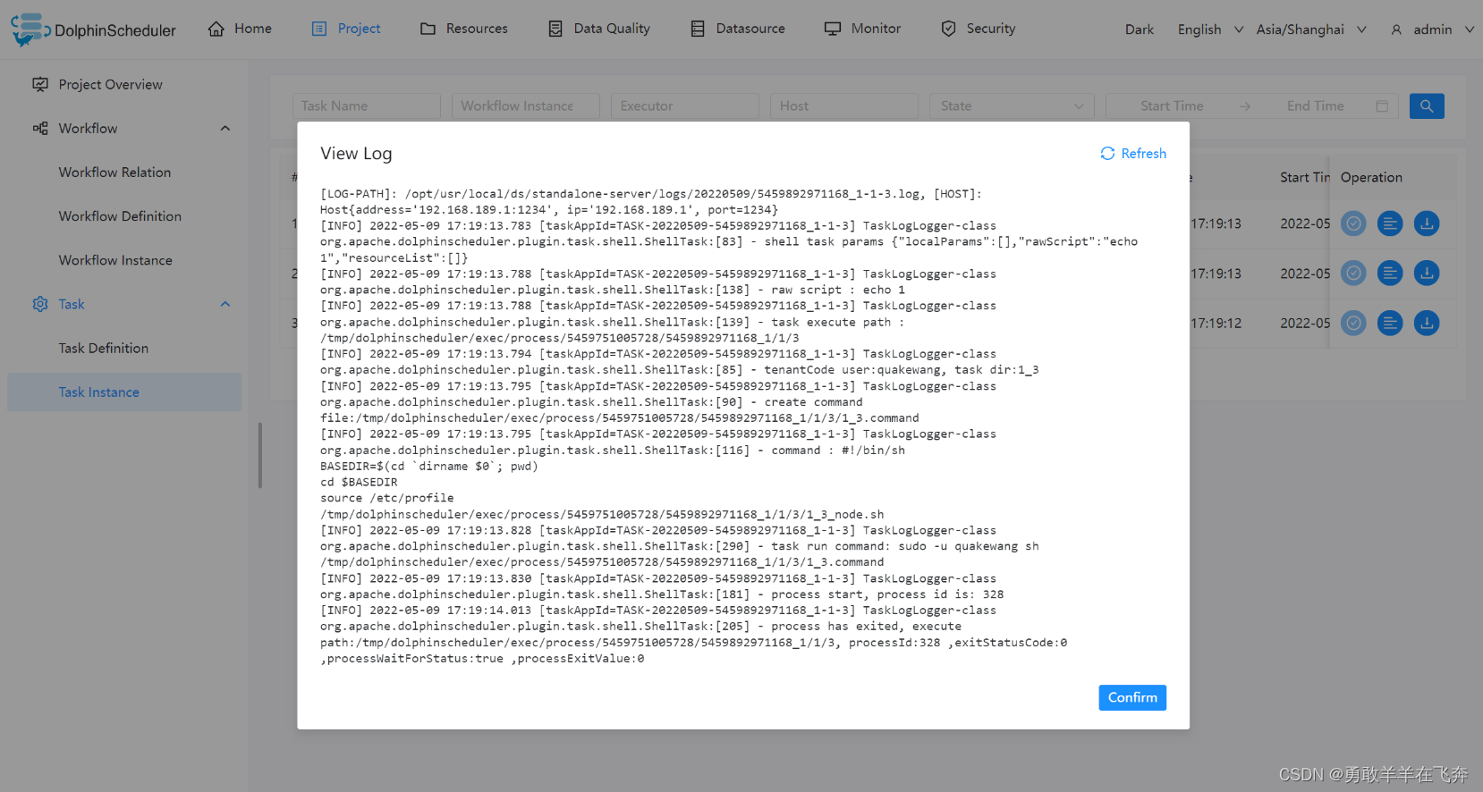This screenshot has width=1483, height=792.
Task: Click the sidebar vertical scrollbar handle
Action: click(x=260, y=455)
